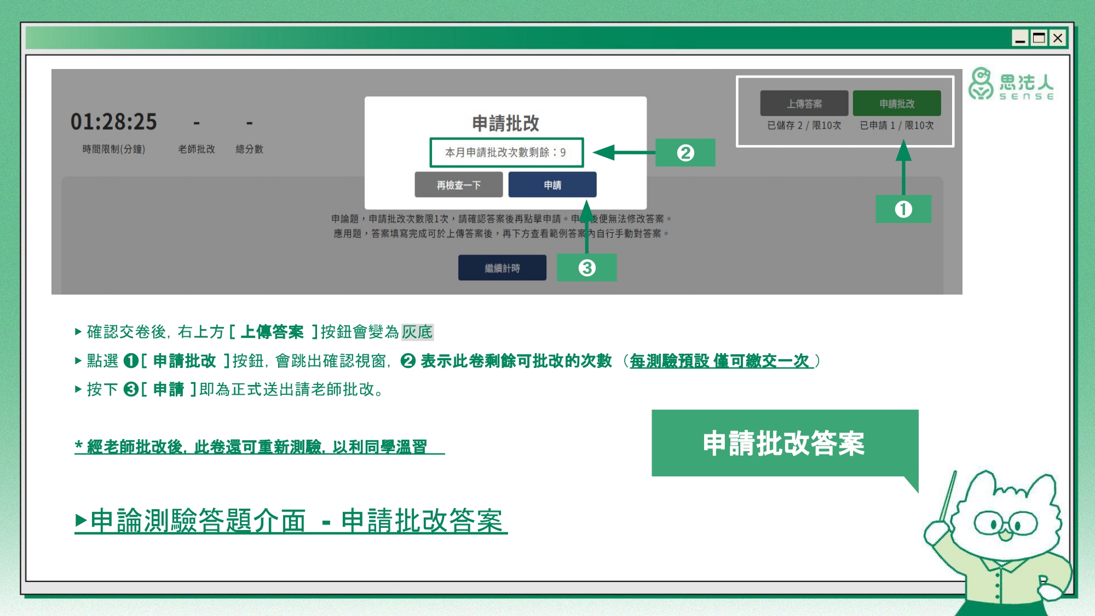
Task: Click the gray 上傳答案 button
Action: point(804,103)
